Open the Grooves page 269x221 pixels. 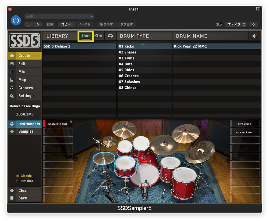pyautogui.click(x=24, y=88)
